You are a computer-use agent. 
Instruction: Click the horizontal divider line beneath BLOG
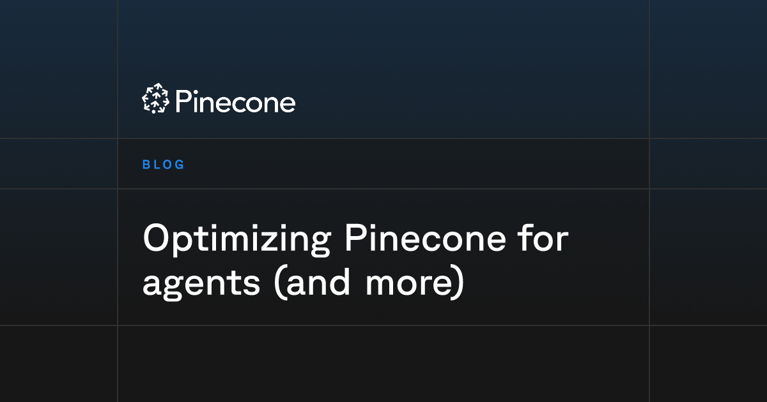point(383,189)
